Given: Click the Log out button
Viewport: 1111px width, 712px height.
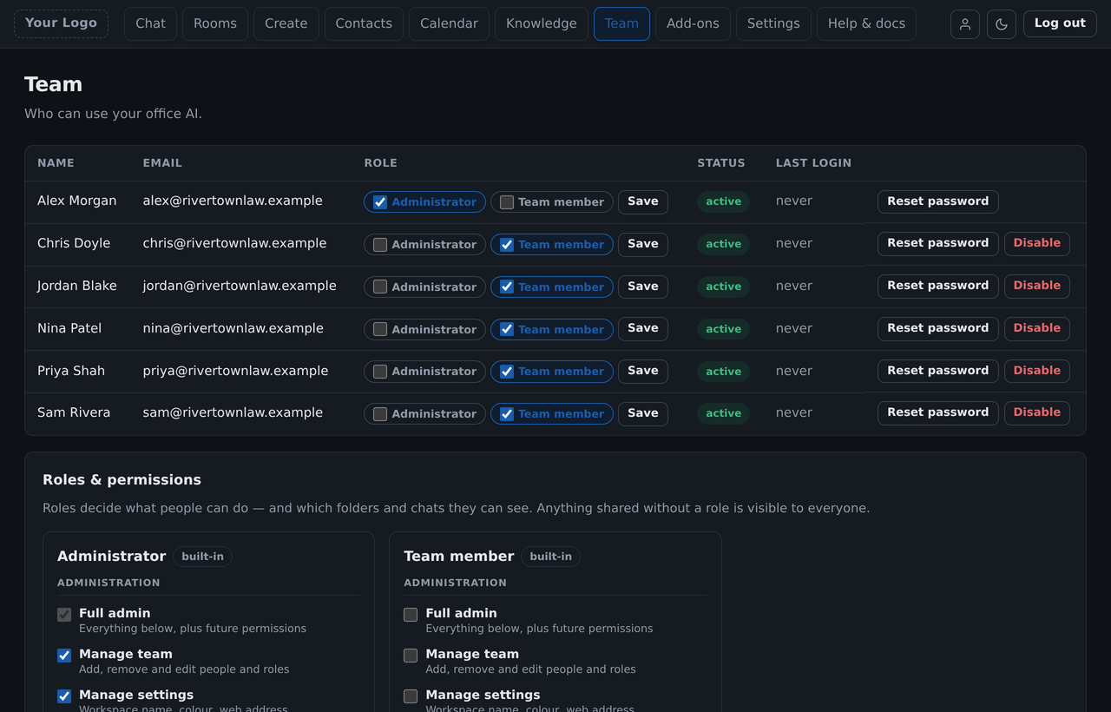Looking at the screenshot, I should click(x=1060, y=23).
